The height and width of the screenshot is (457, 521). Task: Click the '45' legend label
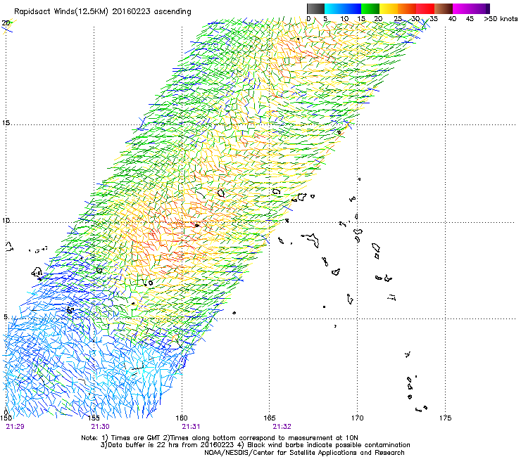(x=470, y=18)
